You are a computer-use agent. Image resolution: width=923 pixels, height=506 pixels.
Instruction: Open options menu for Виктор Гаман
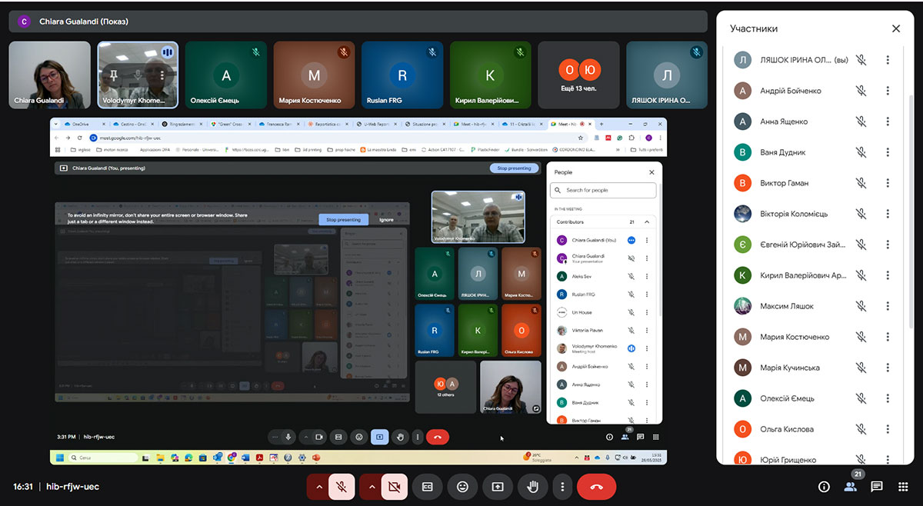(888, 183)
